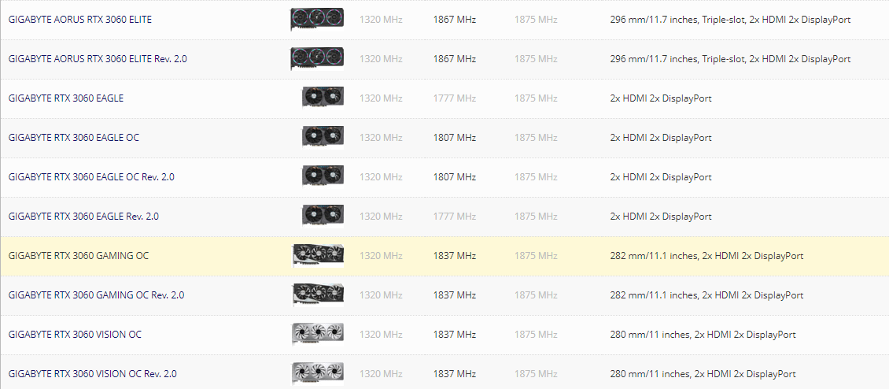Click the VISION OC Rev. 2.0 card image
This screenshot has height=389, width=889.
pos(318,373)
